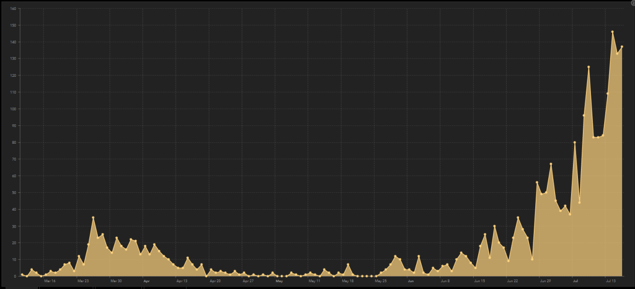The image size is (635, 289).
Task: Click the first data point on the chart
Action: point(22,274)
